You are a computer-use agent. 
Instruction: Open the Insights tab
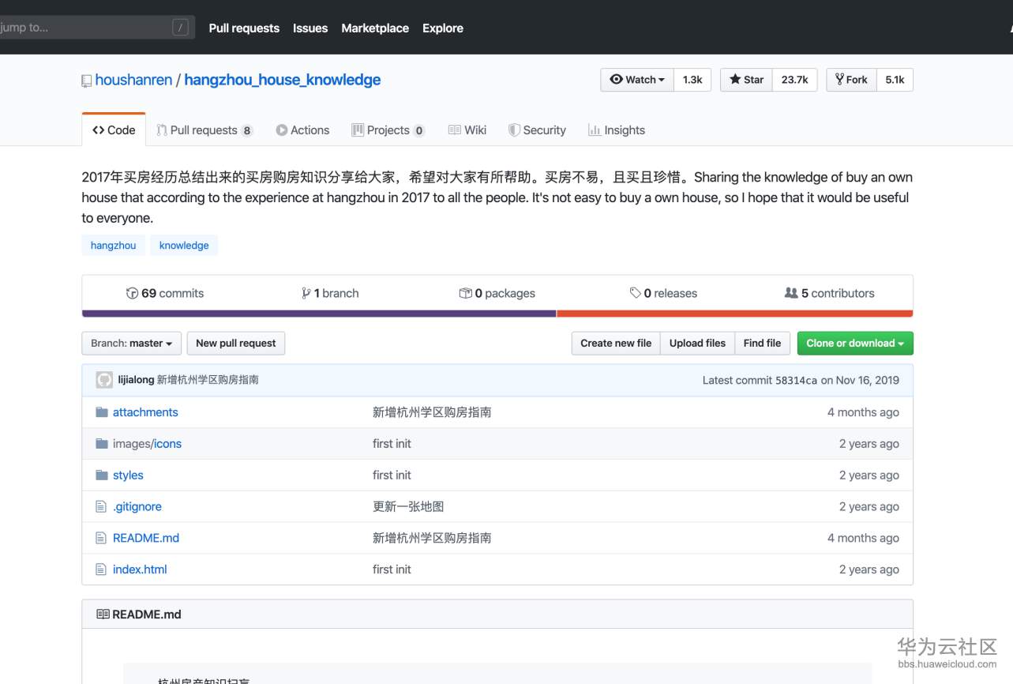tap(616, 130)
